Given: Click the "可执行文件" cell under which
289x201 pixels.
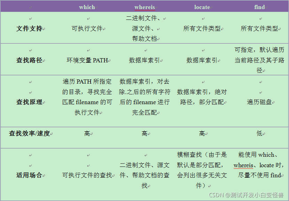Looking at the screenshot, I should click(x=87, y=28).
